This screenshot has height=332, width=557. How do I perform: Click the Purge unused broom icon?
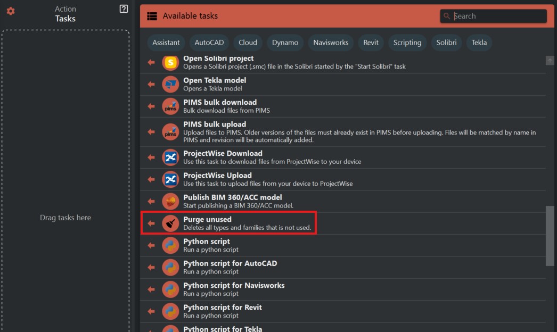coord(170,223)
